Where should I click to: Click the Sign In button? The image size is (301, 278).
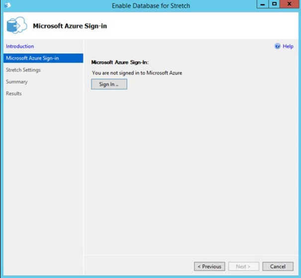point(109,84)
